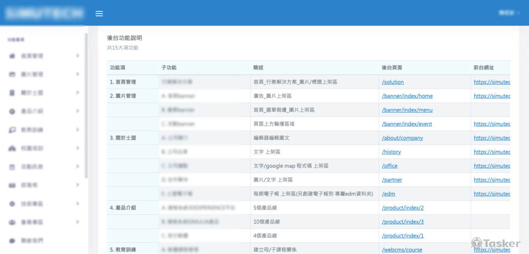Toggle the hamburger menu in the header
Screen dimensions: 529x254
coord(99,13)
